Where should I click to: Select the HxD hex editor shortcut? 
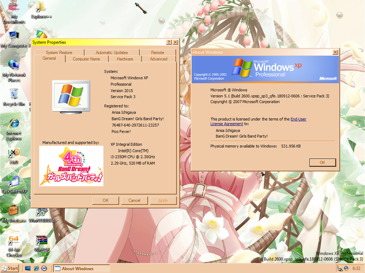[x=14, y=156]
